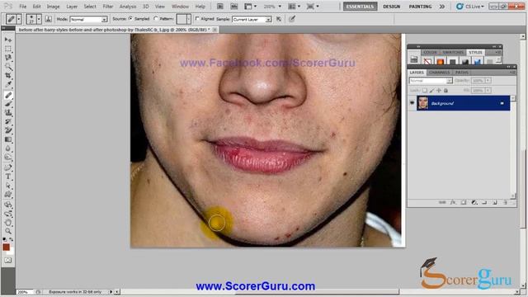This screenshot has width=528, height=297.
Task: Delete layer trash icon
Action: 505,202
